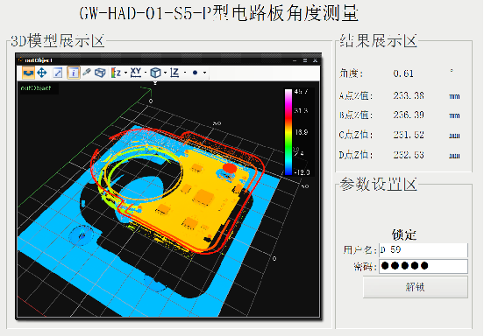The height and width of the screenshot is (336, 484).
Task: Click the 3D cube view icon
Action: pyautogui.click(x=155, y=73)
